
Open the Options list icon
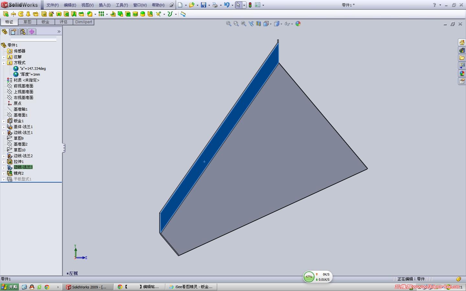coord(258,5)
